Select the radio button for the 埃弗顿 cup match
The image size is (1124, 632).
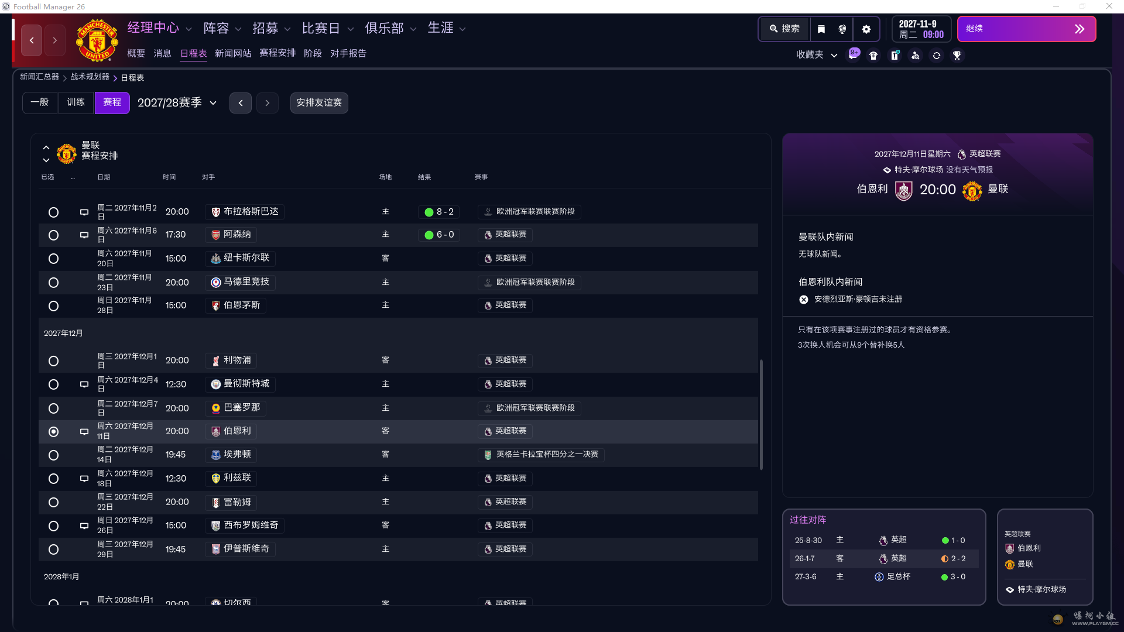(x=53, y=455)
